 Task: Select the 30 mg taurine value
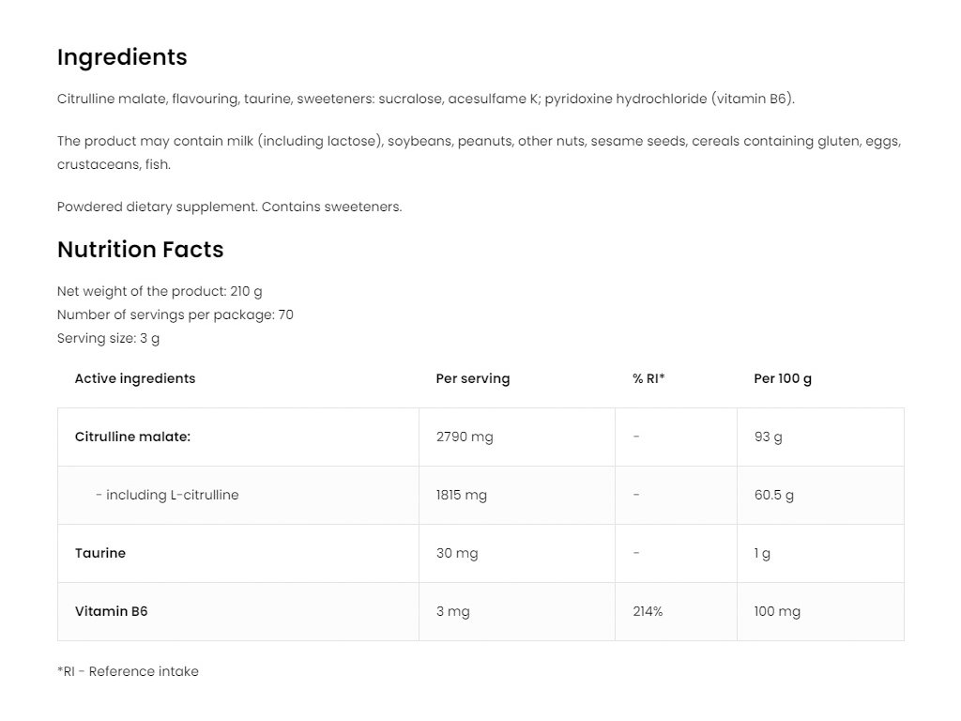pyautogui.click(x=457, y=553)
